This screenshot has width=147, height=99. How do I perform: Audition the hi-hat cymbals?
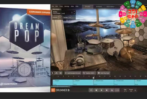[93, 35]
